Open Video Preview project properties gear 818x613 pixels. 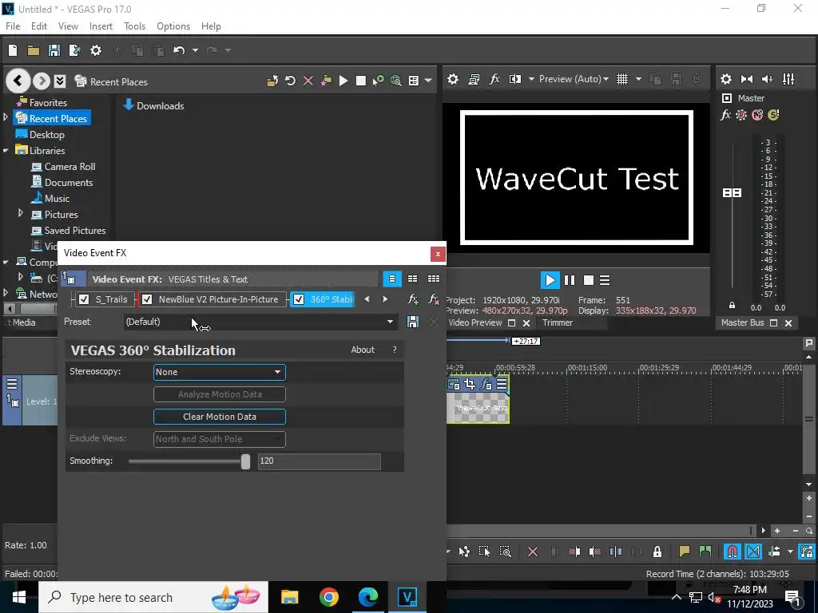pos(453,79)
